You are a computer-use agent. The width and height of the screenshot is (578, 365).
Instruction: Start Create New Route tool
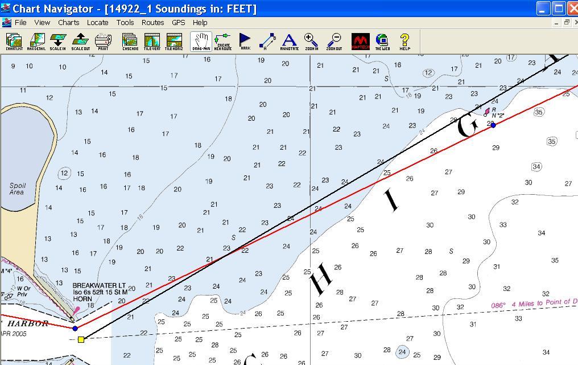coord(223,41)
